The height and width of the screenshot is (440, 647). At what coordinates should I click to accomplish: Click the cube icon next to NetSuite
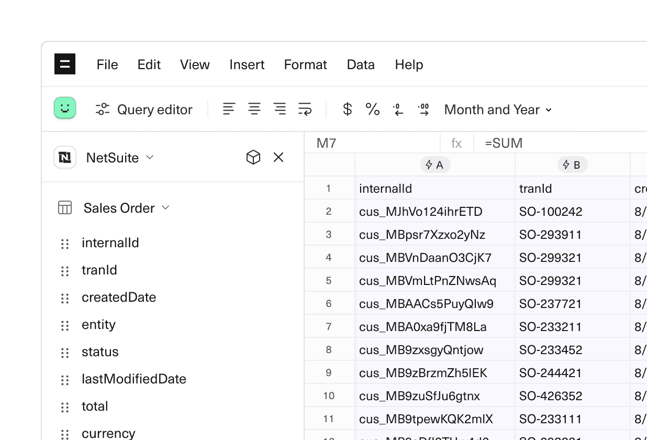[253, 157]
